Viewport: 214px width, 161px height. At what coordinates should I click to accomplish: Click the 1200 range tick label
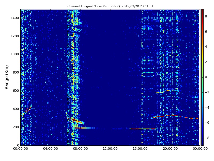coord(15,36)
